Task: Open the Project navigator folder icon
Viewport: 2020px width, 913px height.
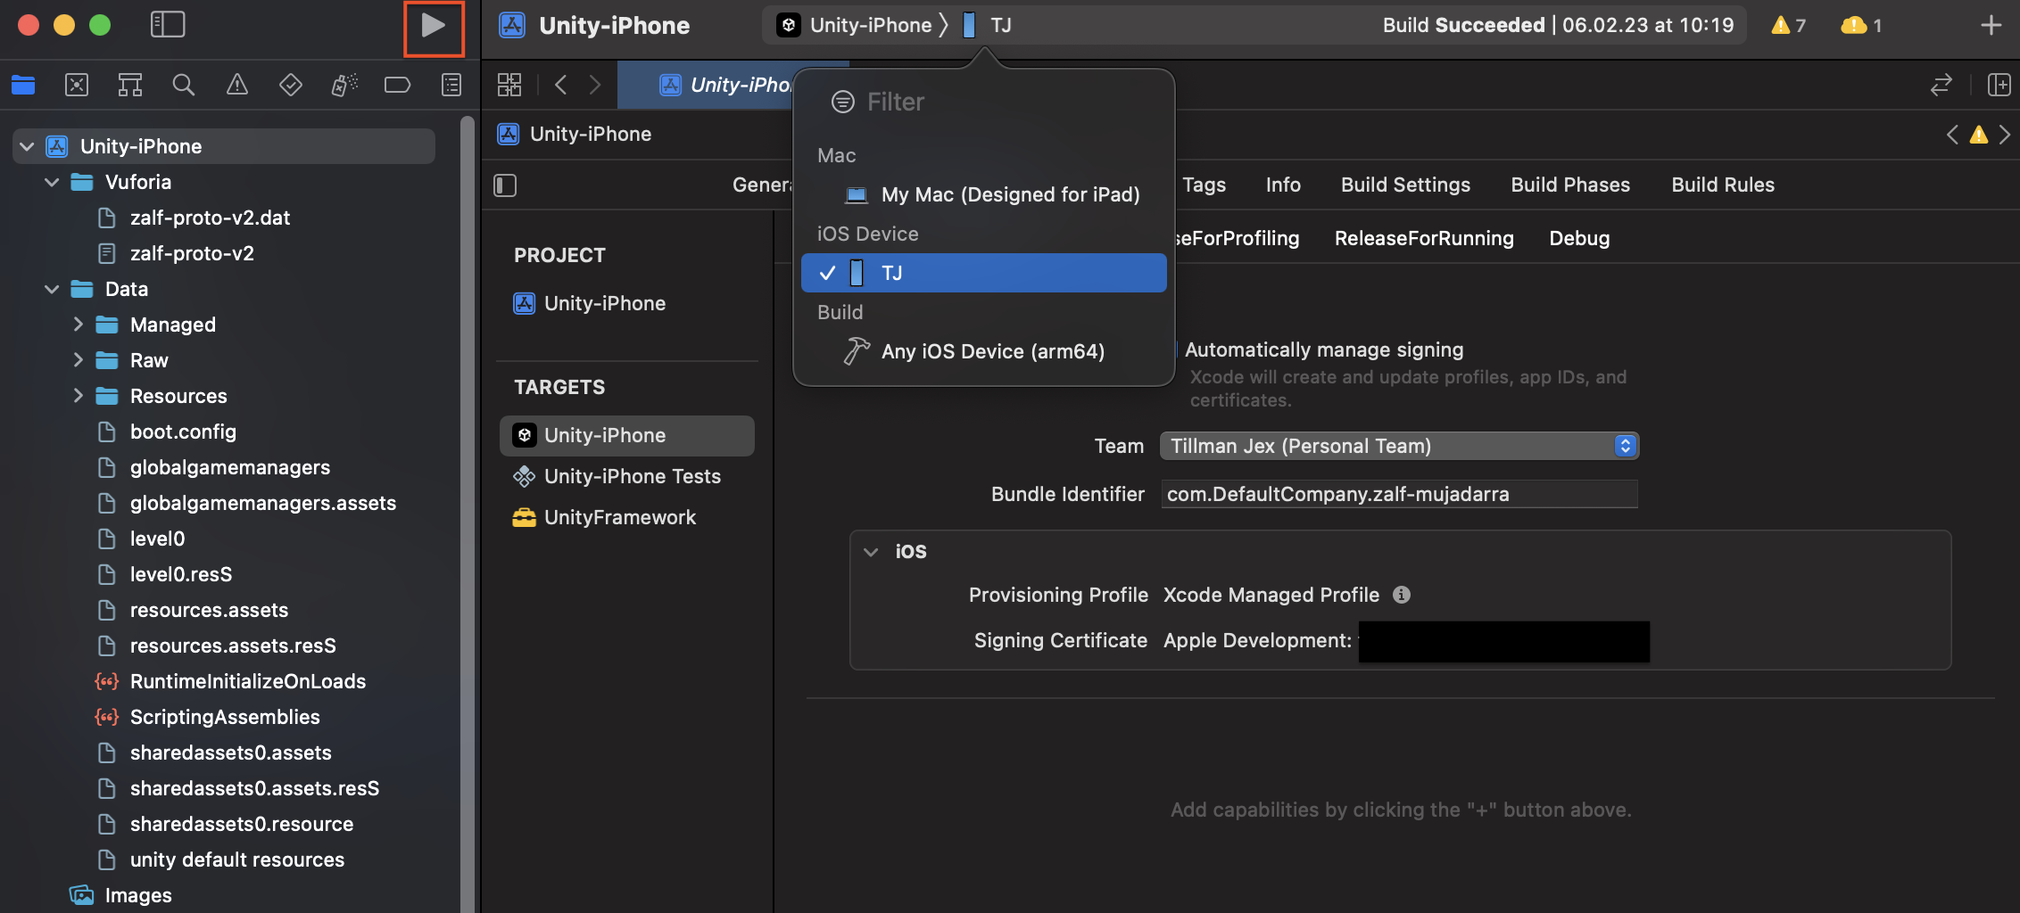Action: click(x=23, y=85)
